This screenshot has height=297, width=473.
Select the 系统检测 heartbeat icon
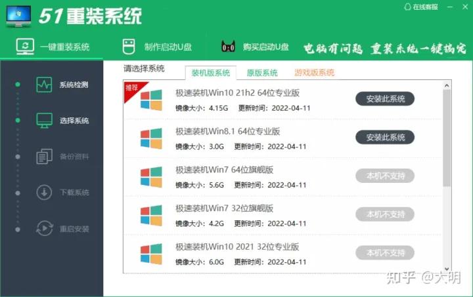point(44,85)
